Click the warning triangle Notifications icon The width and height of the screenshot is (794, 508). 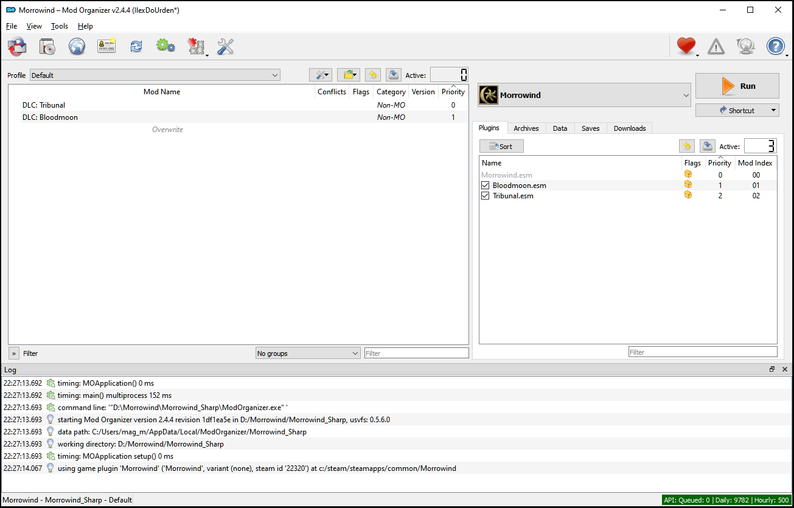(x=716, y=46)
